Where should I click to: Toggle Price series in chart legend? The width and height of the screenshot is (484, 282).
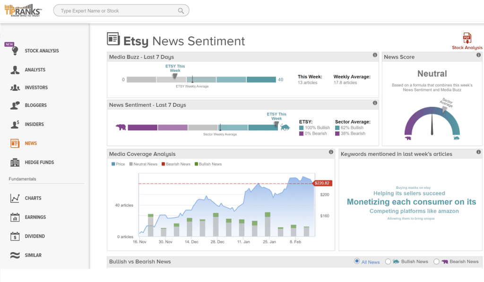118,164
